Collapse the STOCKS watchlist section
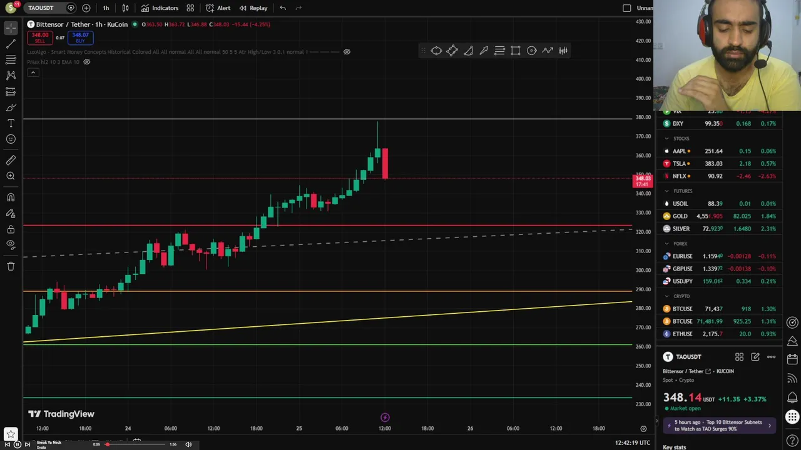 pyautogui.click(x=666, y=139)
